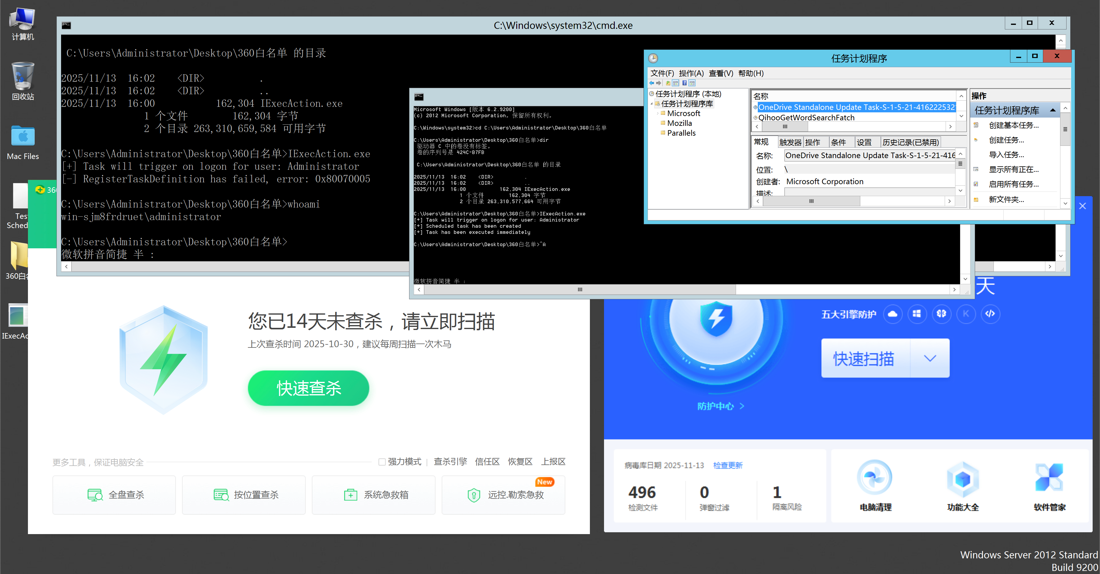
Task: Click the Windows system engine icon
Action: (x=916, y=314)
